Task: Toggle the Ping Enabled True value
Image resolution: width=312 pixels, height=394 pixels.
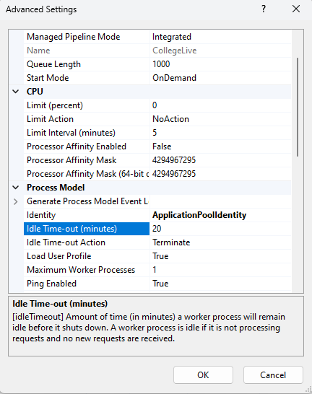Action: click(x=220, y=284)
